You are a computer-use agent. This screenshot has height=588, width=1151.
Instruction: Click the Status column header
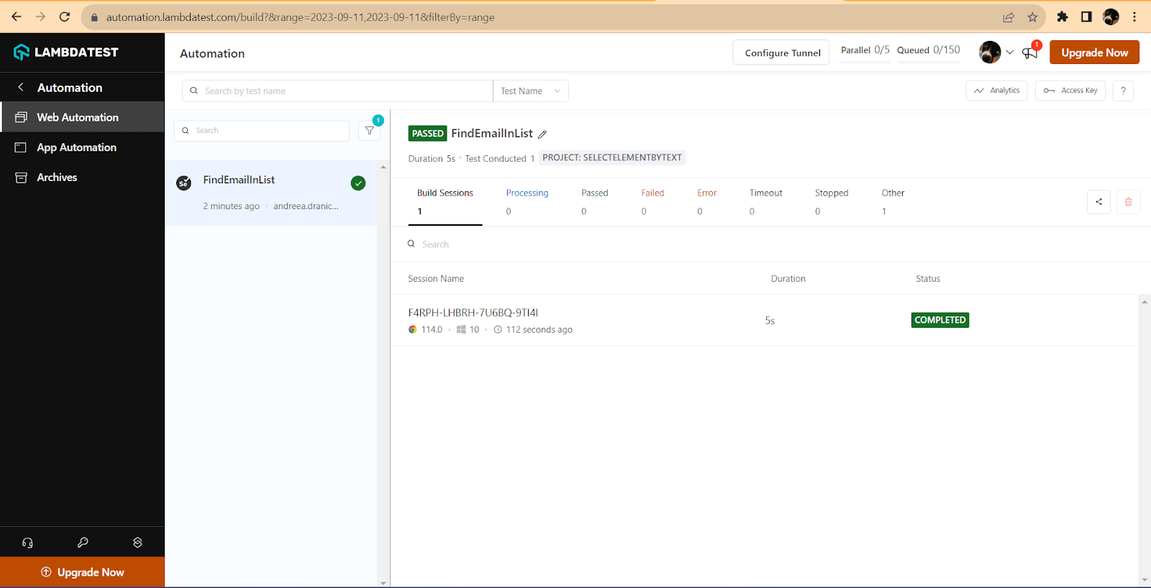928,279
